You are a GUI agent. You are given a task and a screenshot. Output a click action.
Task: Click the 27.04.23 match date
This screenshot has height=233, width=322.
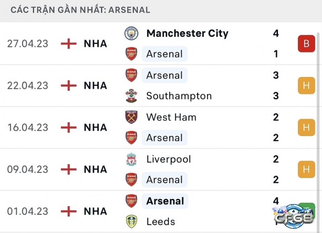pyautogui.click(x=27, y=44)
